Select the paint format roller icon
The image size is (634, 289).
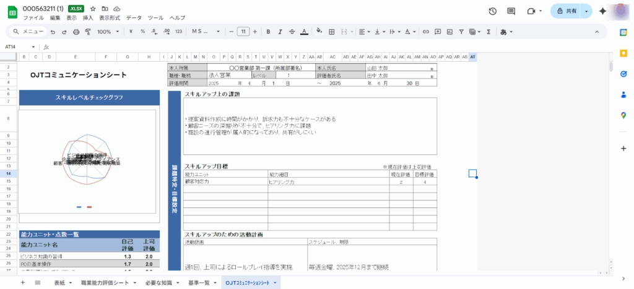click(x=88, y=31)
